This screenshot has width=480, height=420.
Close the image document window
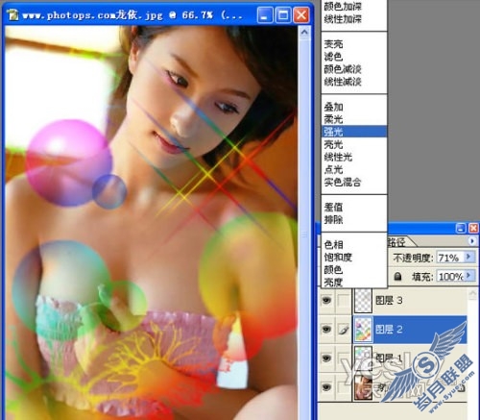300,15
